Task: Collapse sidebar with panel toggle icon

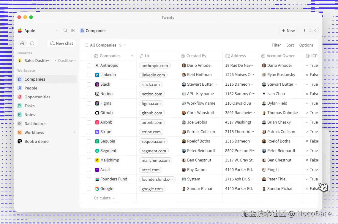Action: tap(73, 31)
